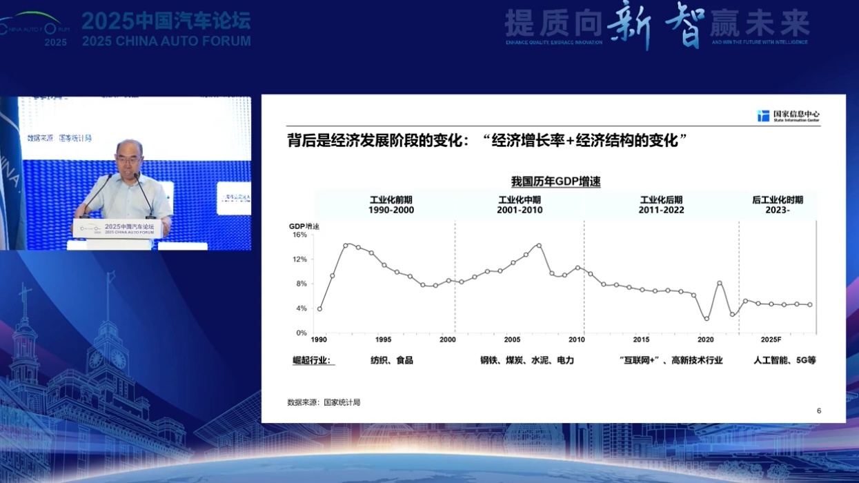Click the 1995 x-axis label

384,340
